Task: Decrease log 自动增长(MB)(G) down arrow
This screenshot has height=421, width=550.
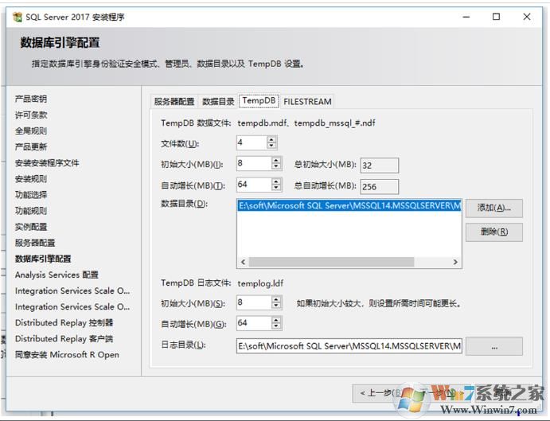Action: pos(276,326)
